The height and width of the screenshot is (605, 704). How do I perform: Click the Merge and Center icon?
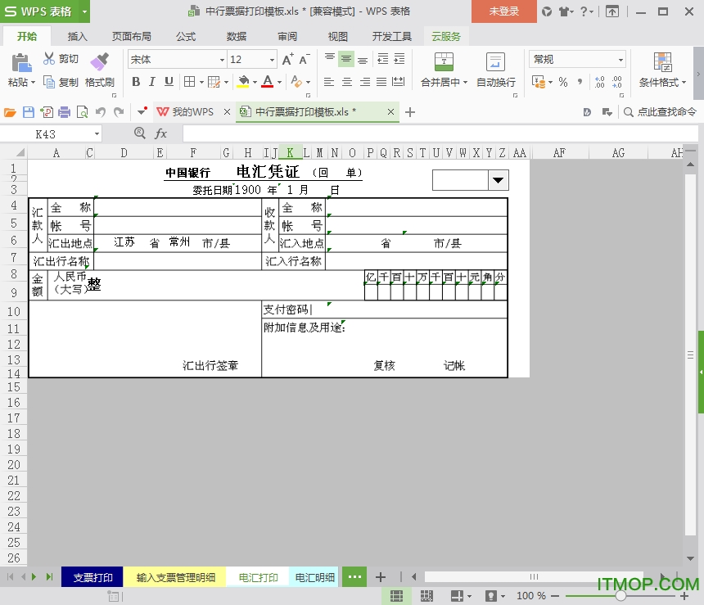444,61
